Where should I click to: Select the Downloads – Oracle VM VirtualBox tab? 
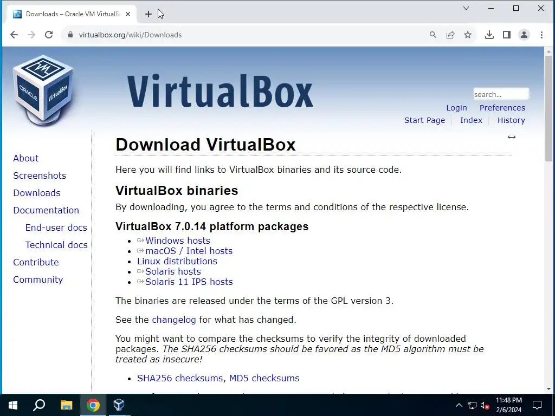pos(72,14)
